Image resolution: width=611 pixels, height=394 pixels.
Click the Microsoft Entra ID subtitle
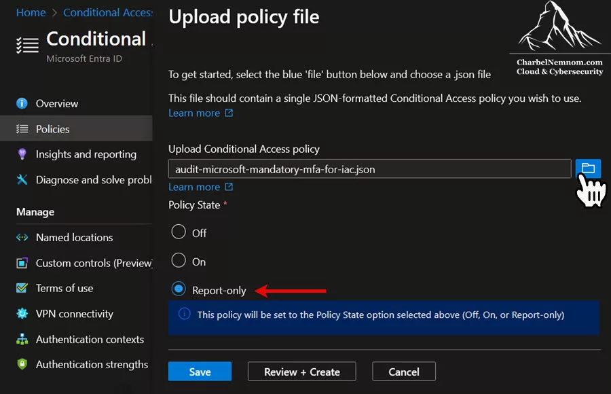84,58
